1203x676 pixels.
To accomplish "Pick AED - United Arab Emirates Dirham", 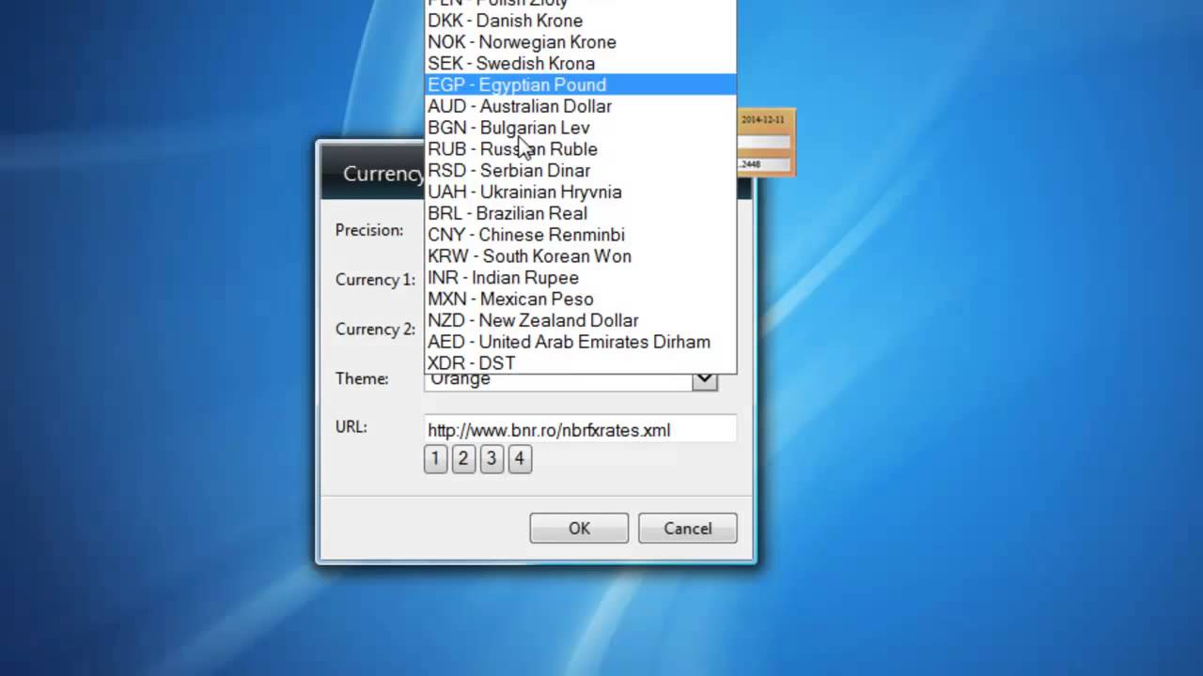I will [580, 342].
